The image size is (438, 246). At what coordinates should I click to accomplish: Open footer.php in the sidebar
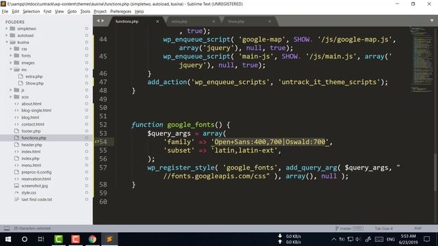[x=31, y=131]
